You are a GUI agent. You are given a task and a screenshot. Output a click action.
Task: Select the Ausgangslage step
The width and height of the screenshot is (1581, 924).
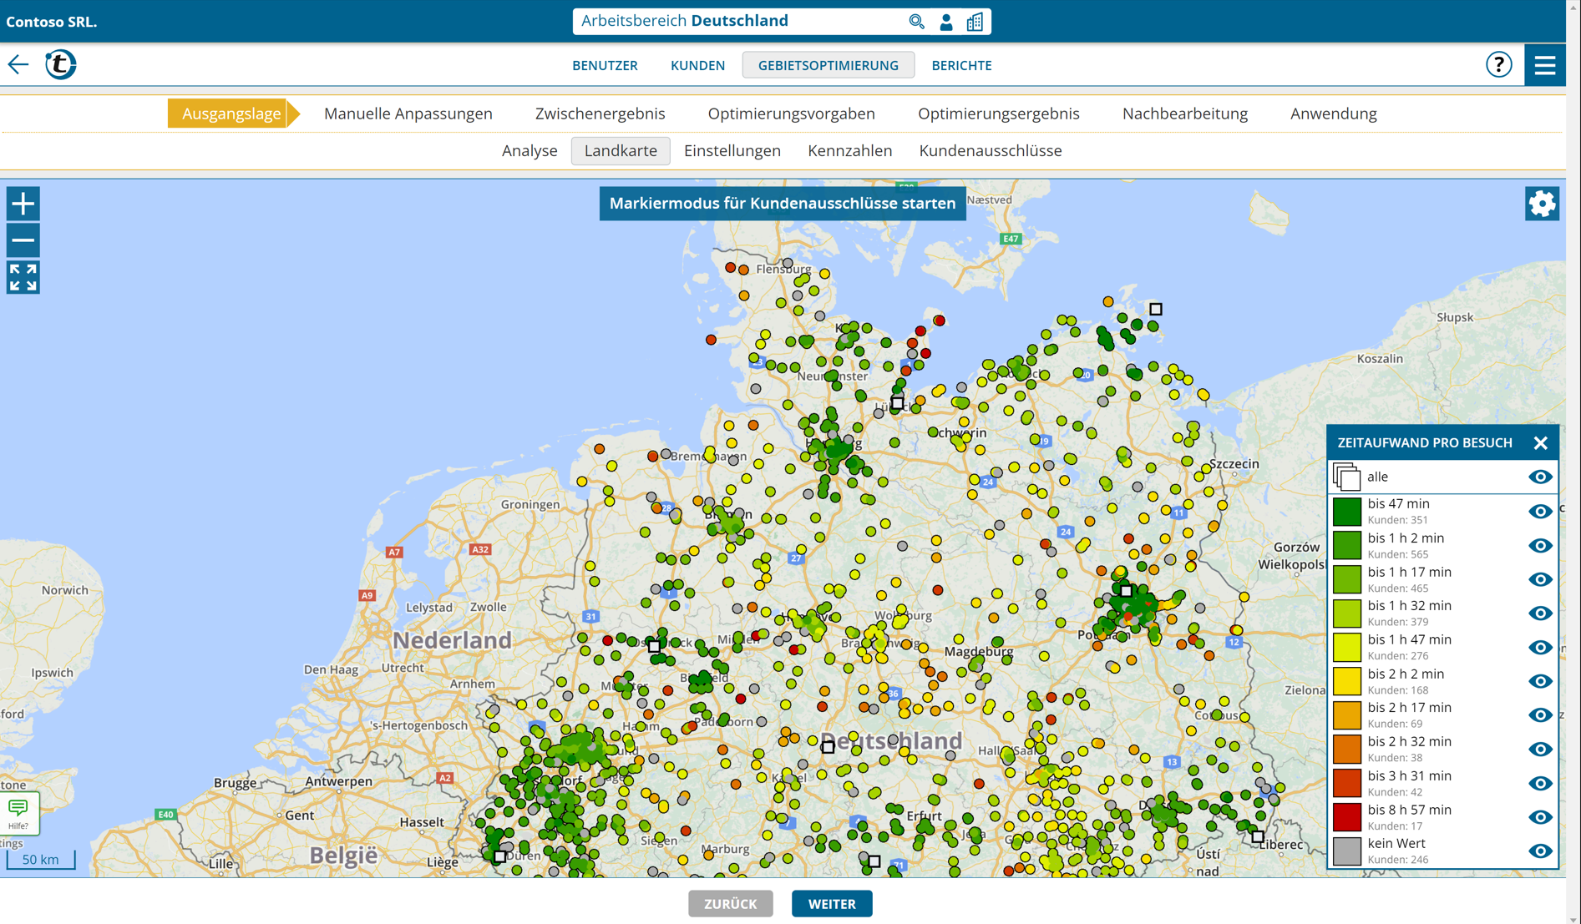point(231,114)
